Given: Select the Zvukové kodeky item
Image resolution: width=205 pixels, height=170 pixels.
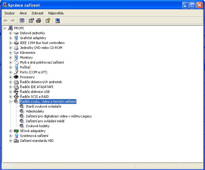Looking at the screenshot, I should tap(38, 126).
